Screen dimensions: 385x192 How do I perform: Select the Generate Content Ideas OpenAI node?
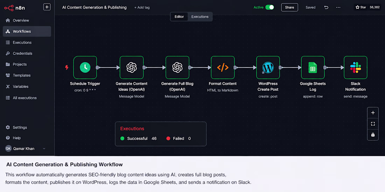pos(132,68)
